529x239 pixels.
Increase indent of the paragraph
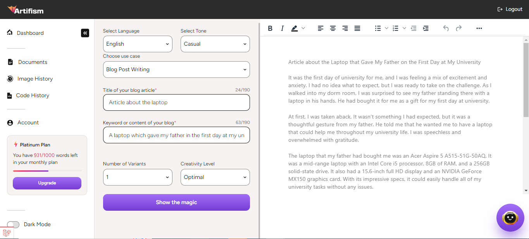click(x=426, y=28)
